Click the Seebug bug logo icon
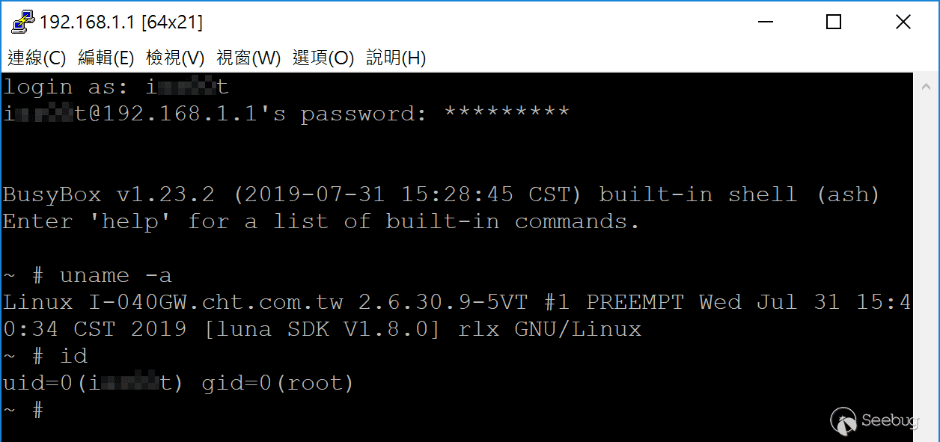 click(x=844, y=421)
